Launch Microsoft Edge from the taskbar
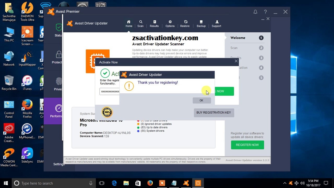This screenshot has height=188, width=334. pyautogui.click(x=114, y=183)
